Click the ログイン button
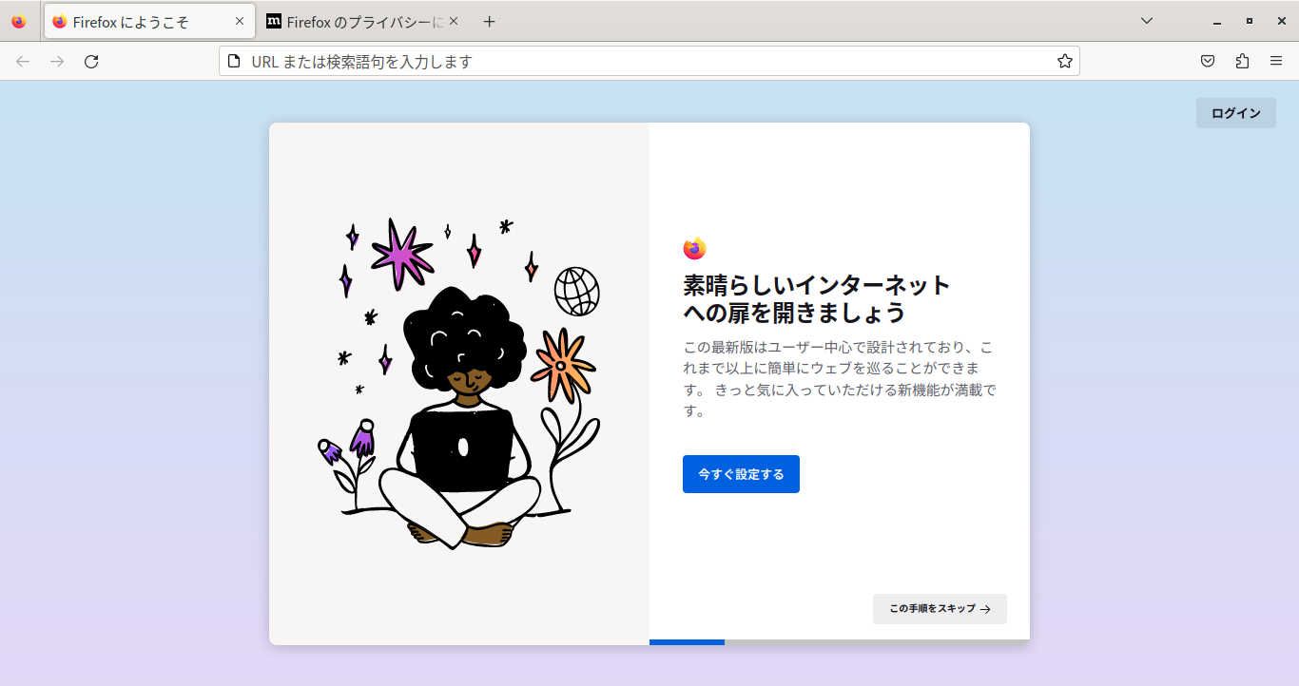The width and height of the screenshot is (1299, 686). pyautogui.click(x=1236, y=113)
